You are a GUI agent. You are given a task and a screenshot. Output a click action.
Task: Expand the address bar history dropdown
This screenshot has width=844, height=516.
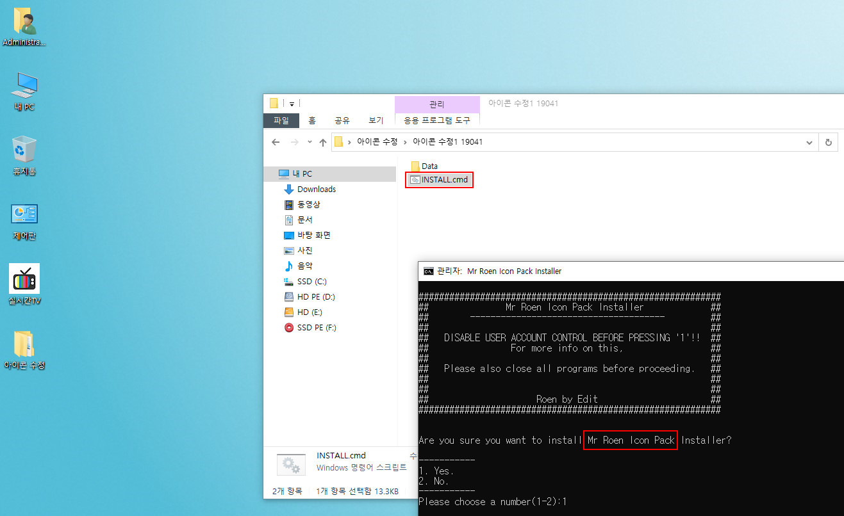[809, 142]
